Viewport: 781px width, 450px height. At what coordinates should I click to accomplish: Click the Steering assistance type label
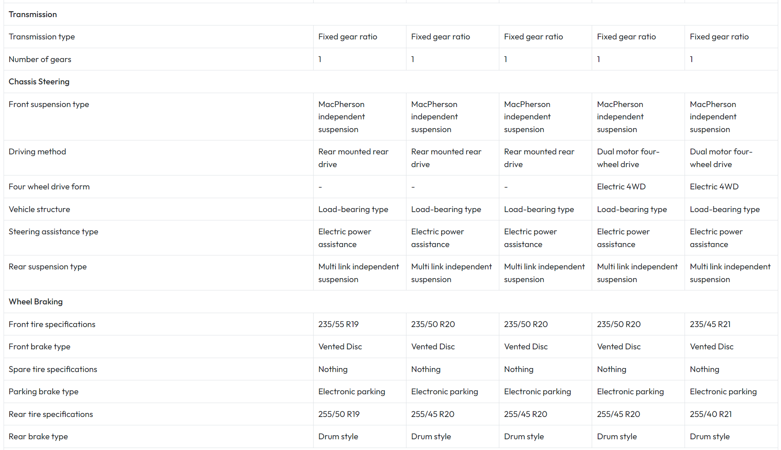pos(53,232)
